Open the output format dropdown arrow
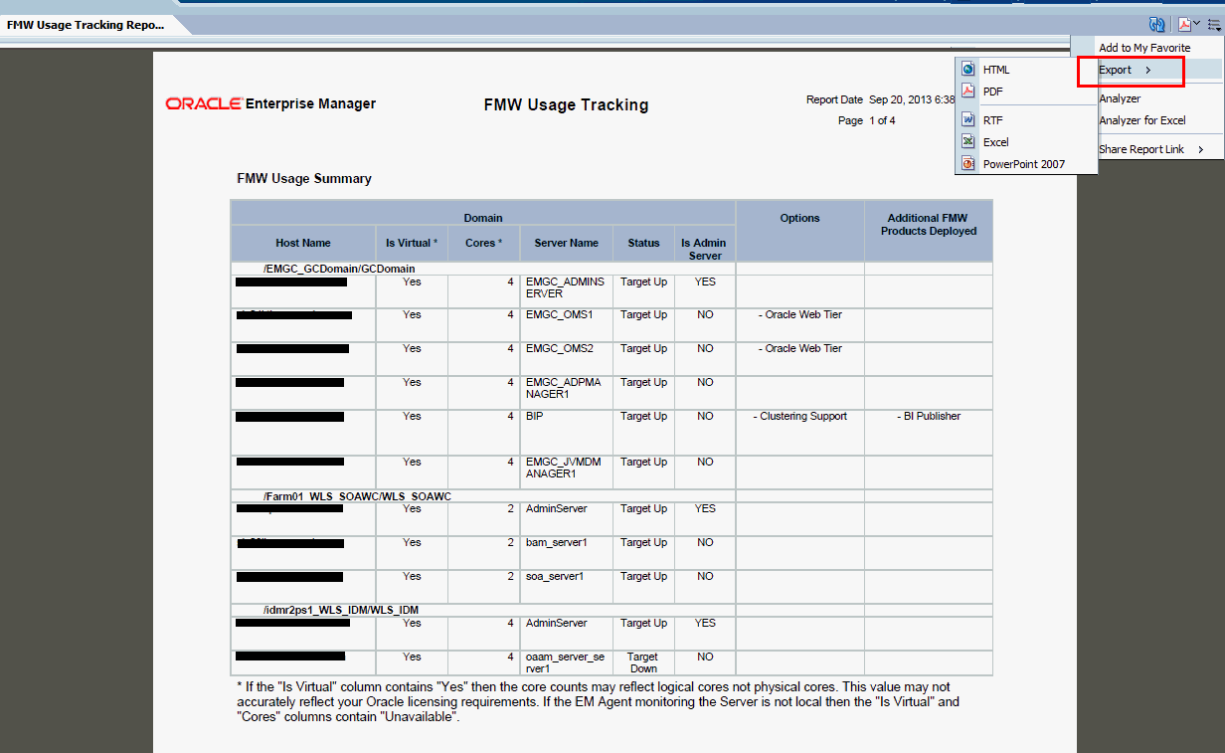The image size is (1225, 753). click(x=1197, y=24)
